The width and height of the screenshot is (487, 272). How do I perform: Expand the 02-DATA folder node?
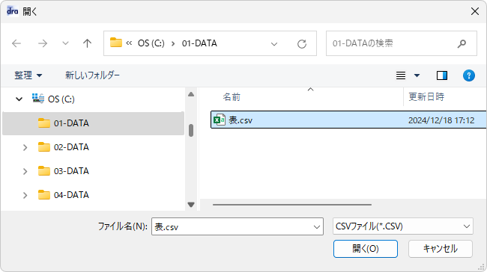click(25, 147)
